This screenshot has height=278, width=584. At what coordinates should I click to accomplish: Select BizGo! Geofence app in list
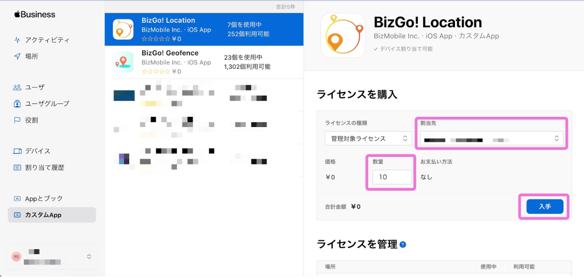click(x=204, y=62)
